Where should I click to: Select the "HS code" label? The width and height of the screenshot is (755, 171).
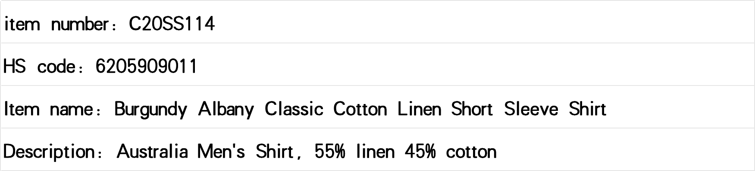(39, 67)
